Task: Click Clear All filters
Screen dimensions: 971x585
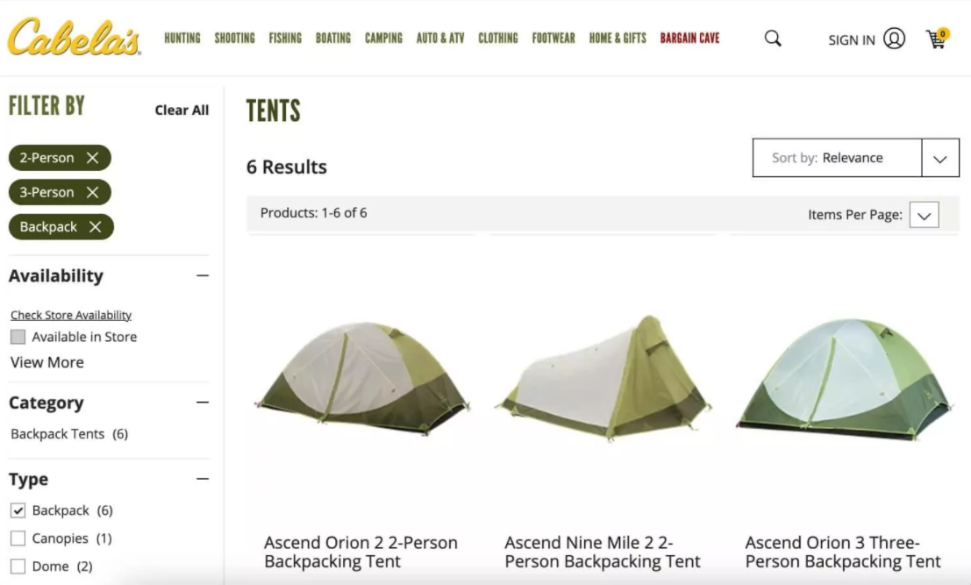Action: tap(182, 110)
